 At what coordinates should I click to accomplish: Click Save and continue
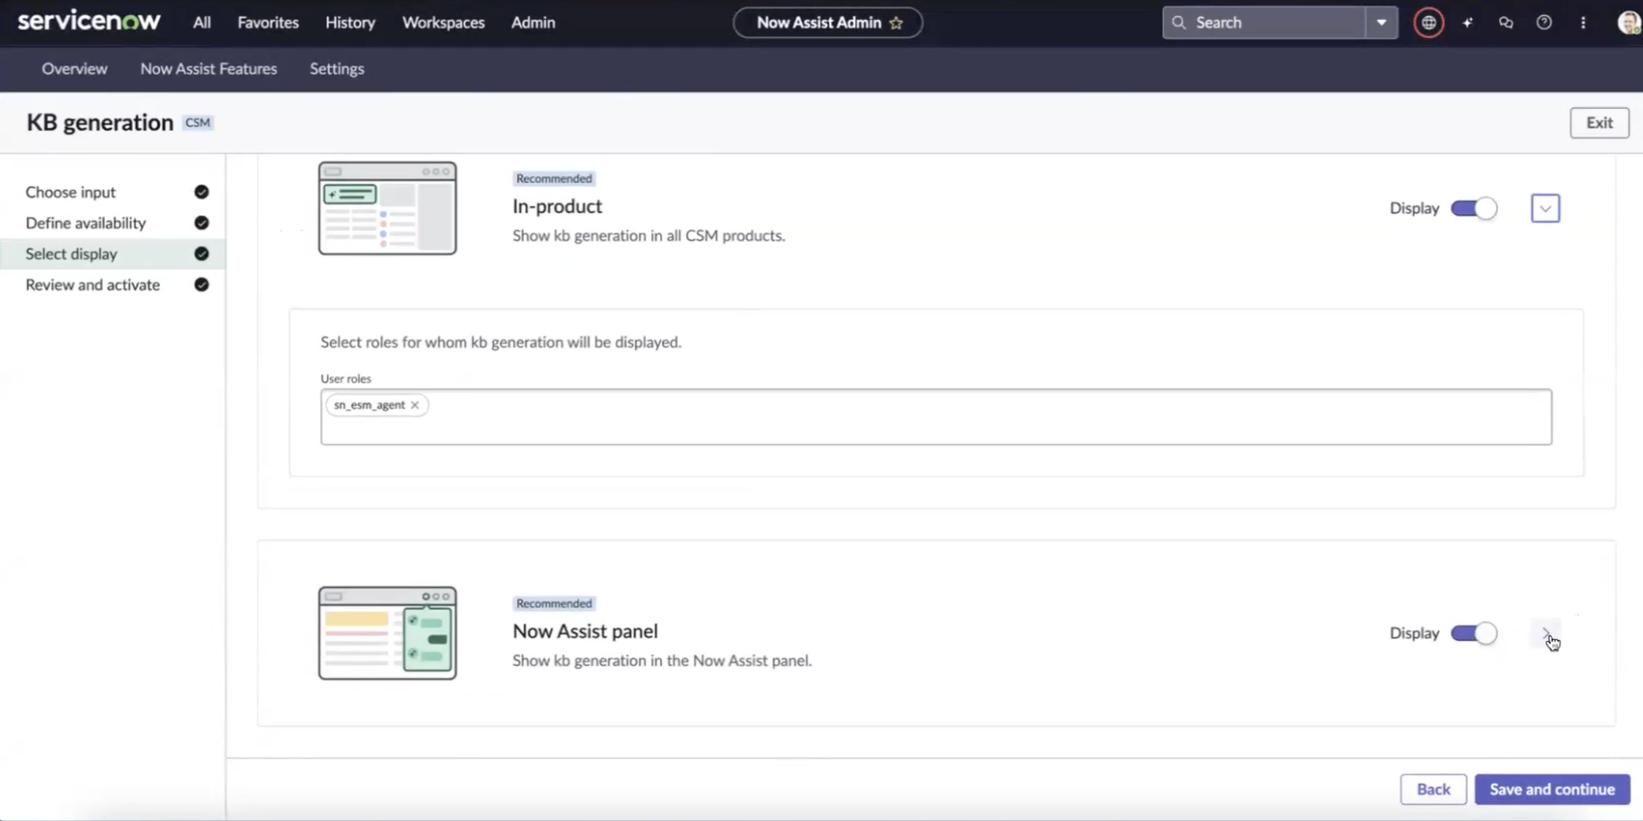[x=1552, y=789]
